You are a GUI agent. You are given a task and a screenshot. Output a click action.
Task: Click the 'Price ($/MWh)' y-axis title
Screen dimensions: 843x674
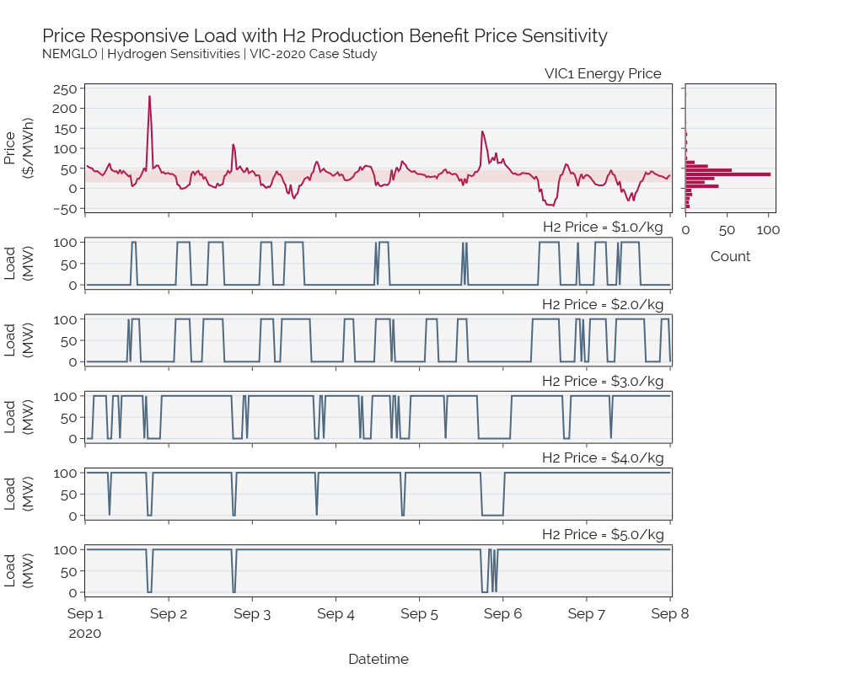click(19, 147)
